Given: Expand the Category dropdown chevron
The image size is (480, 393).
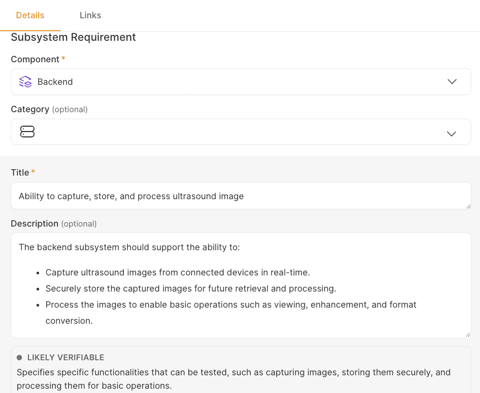Looking at the screenshot, I should point(452,134).
